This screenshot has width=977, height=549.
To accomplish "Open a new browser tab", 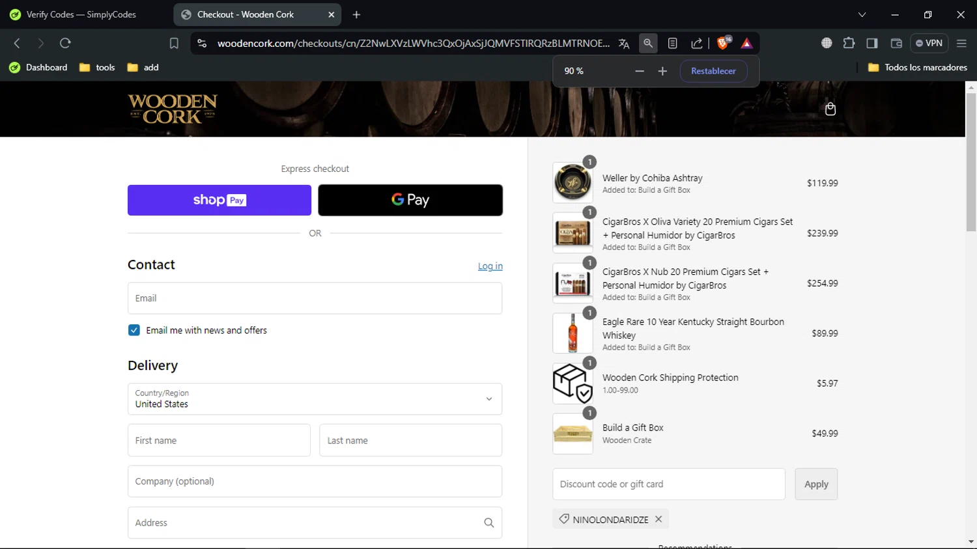I will pyautogui.click(x=356, y=14).
